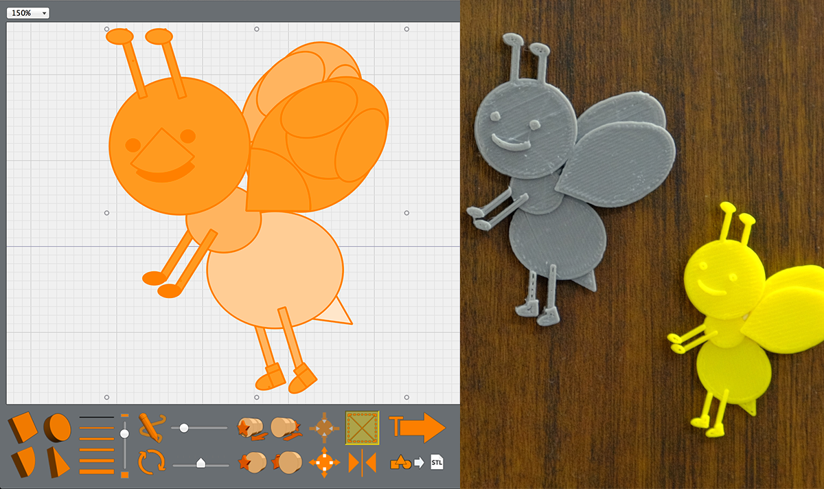Open the 150% zoom dropdown
Image resolution: width=824 pixels, height=489 pixels.
[x=29, y=13]
